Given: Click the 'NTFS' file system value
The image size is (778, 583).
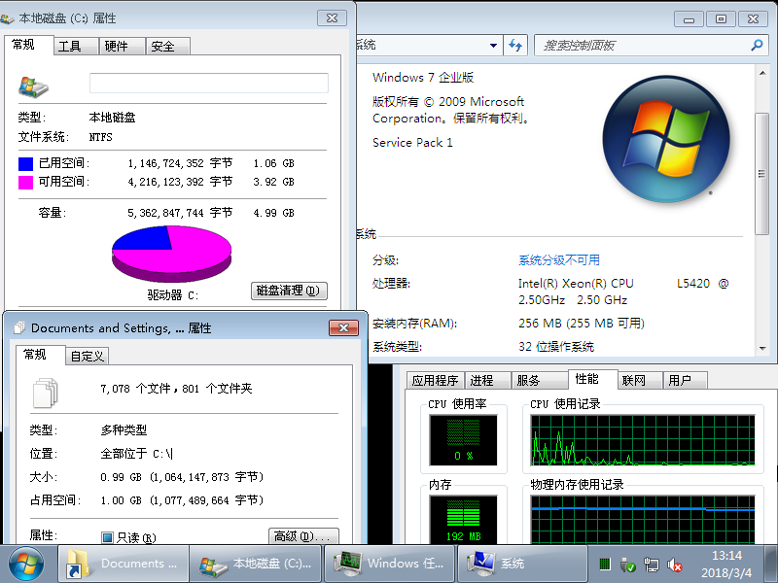Looking at the screenshot, I should pyautogui.click(x=101, y=137).
